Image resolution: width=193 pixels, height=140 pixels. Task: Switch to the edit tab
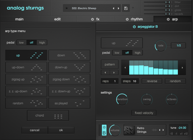tap(57, 19)
